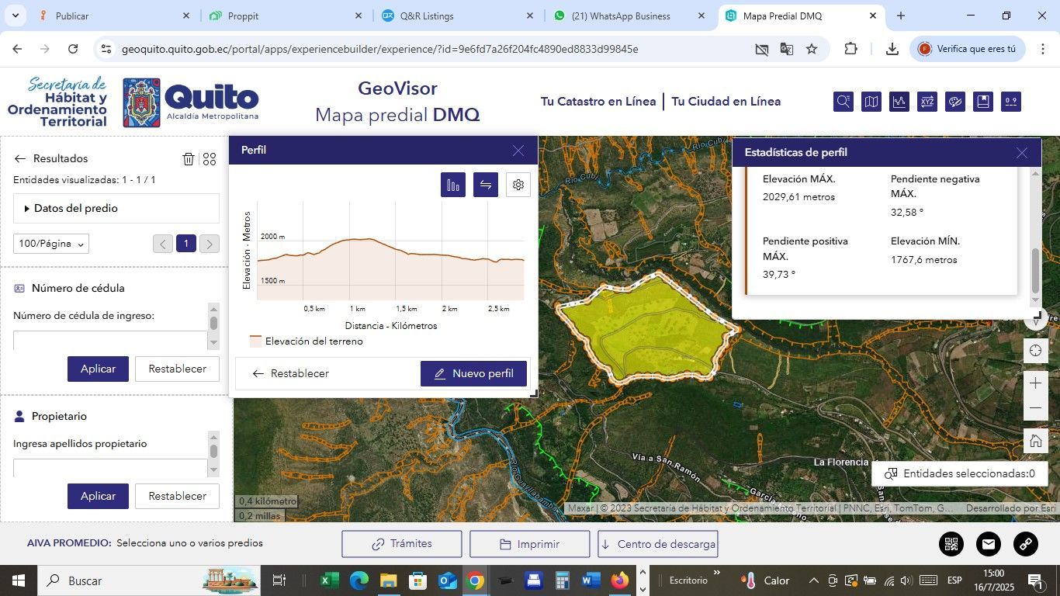Open Tu Catastro en Línea menu
Viewport: 1060px width, 596px height.
point(598,102)
